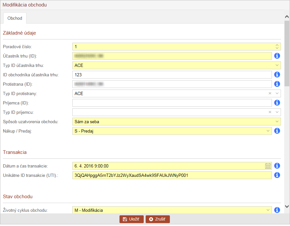Open Životný cyklus obchodu dropdown
Image resolution: width=290 pixels, height=226 pixels.
click(268, 210)
